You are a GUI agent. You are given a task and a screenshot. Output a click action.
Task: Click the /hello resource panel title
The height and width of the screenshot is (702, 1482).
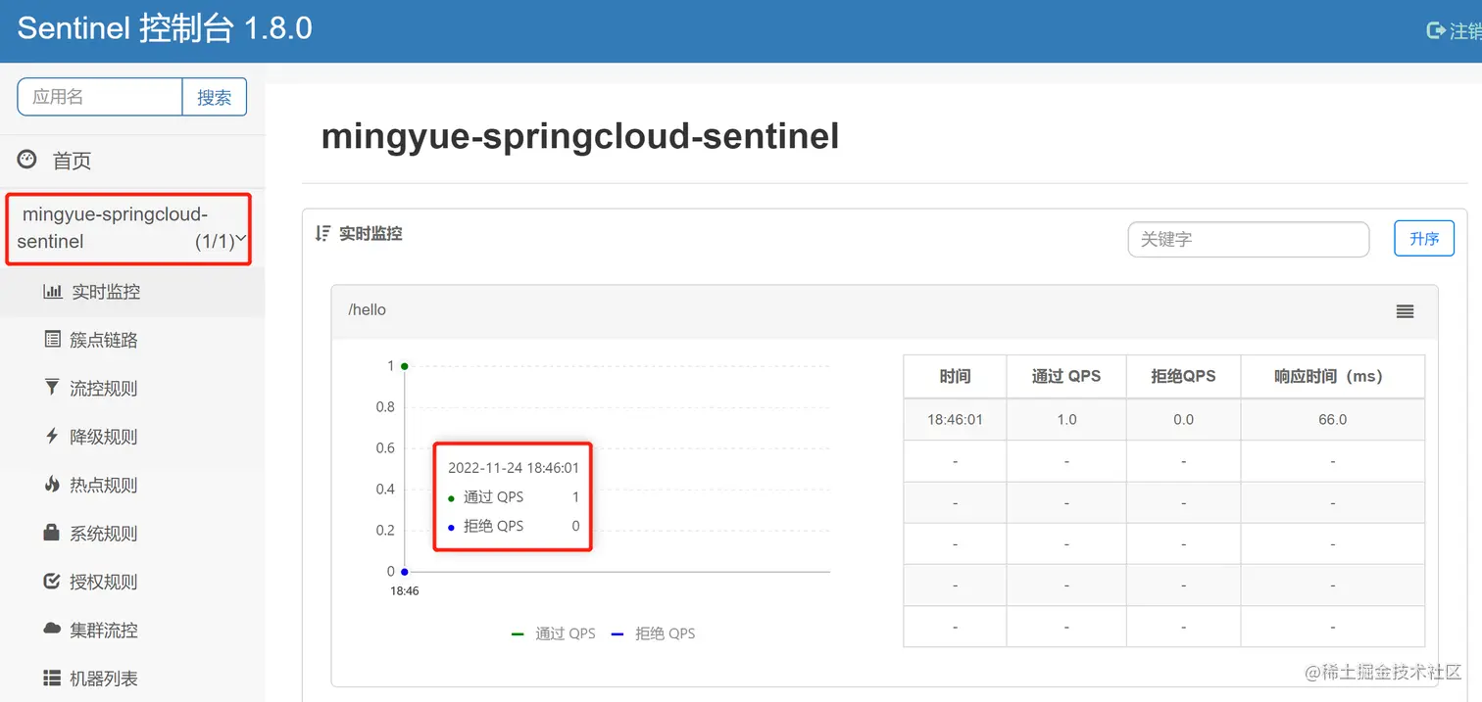pyautogui.click(x=368, y=310)
